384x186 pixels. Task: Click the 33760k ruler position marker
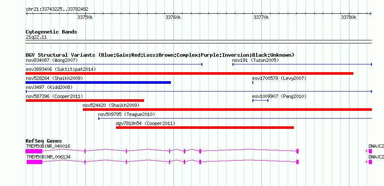[x=173, y=17]
